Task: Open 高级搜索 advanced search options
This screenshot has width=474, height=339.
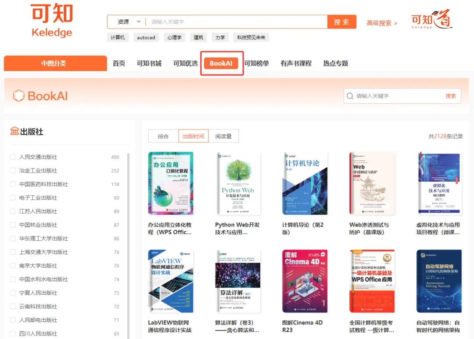Action: [x=381, y=23]
